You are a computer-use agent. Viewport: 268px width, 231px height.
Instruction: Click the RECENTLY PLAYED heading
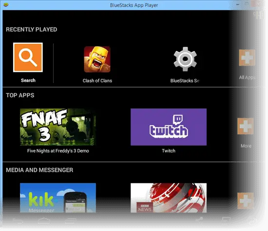coord(32,30)
